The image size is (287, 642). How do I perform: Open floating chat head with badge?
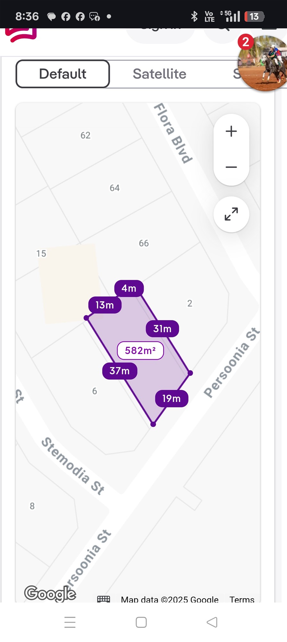[x=263, y=63]
